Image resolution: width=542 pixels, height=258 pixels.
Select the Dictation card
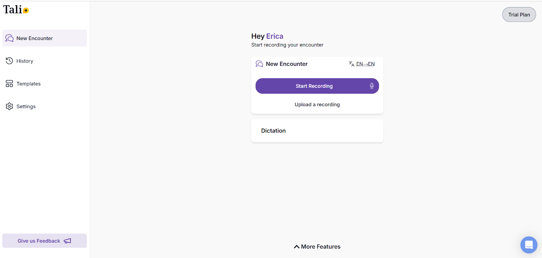click(x=317, y=131)
